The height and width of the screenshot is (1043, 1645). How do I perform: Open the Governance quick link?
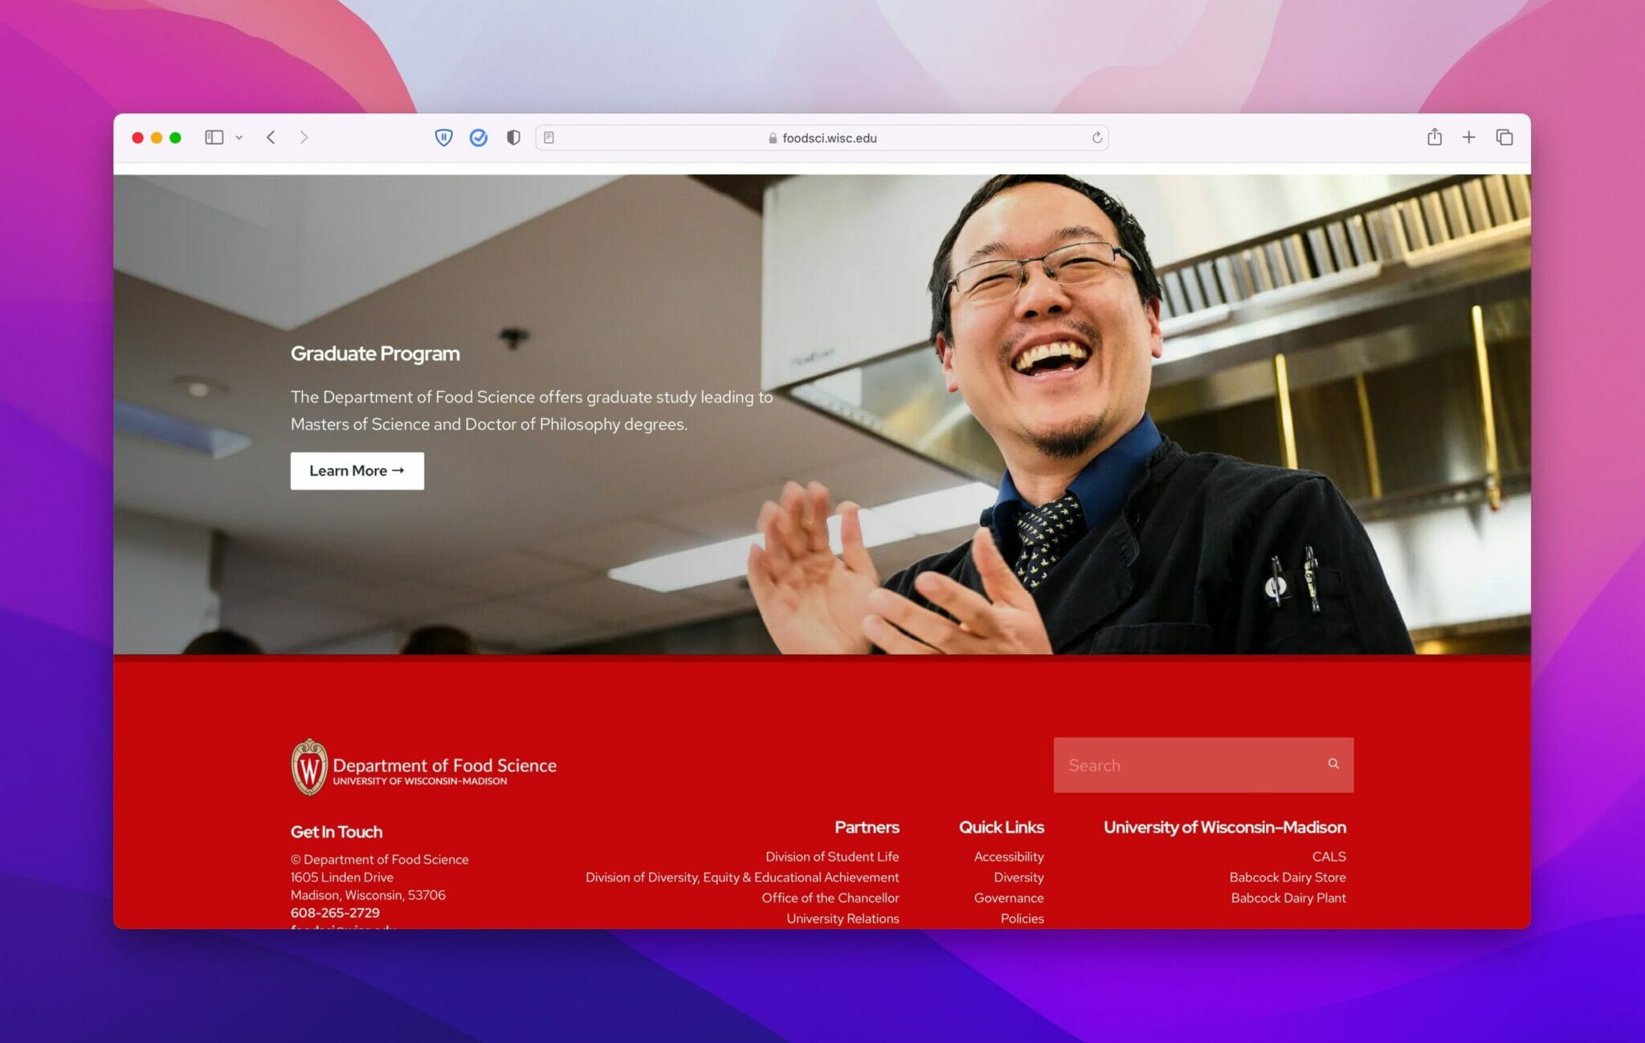[1009, 898]
